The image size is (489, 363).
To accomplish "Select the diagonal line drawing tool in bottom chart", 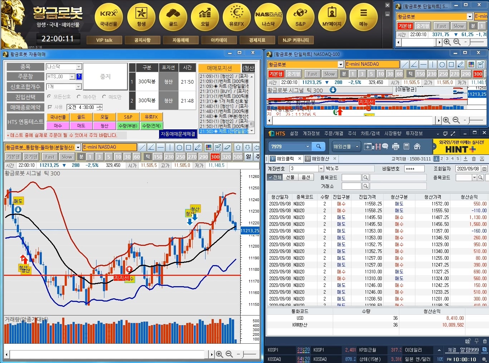I will pyautogui.click(x=142, y=147).
